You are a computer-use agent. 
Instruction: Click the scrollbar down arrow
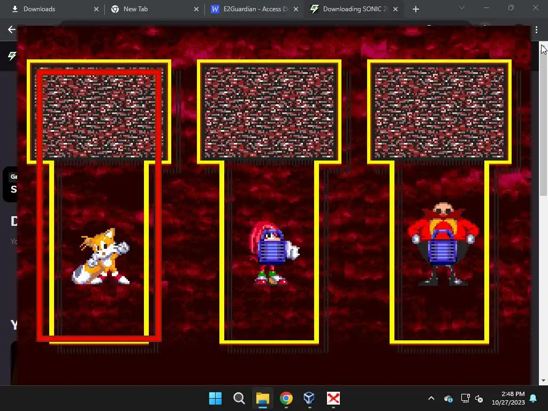click(544, 380)
